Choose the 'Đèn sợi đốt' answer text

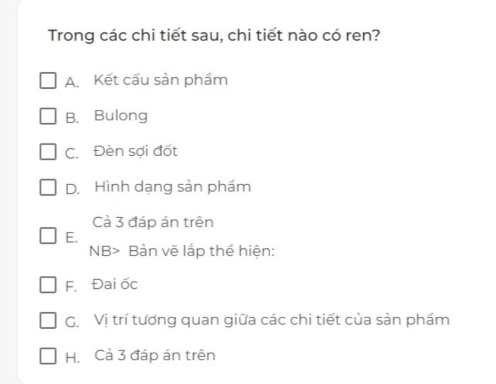[x=136, y=151]
